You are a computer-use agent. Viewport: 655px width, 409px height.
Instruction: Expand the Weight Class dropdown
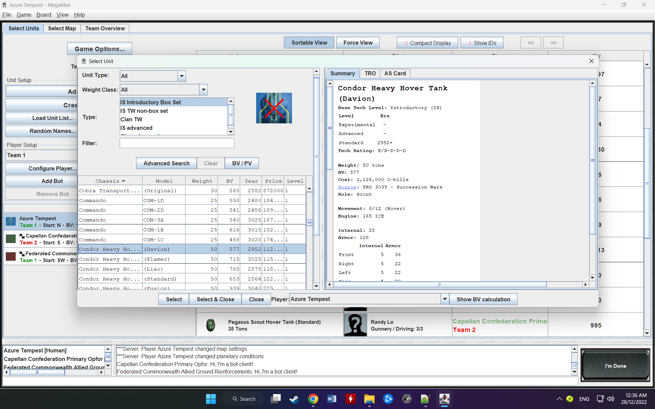[x=203, y=90]
